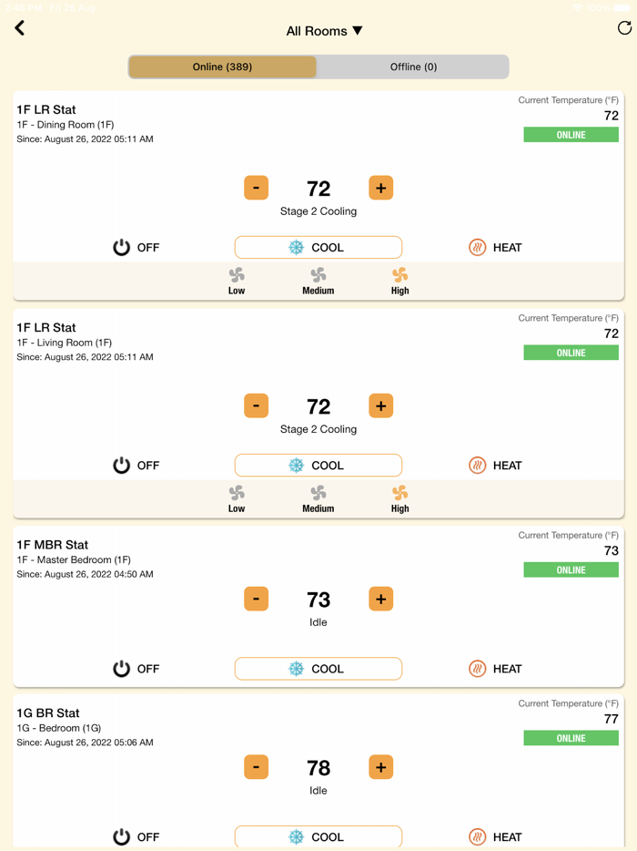Select High fan speed for Living Room
637x851 pixels.
[399, 498]
